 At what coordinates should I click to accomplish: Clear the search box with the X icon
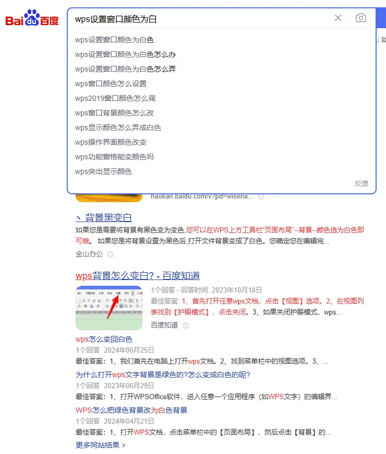[x=337, y=18]
